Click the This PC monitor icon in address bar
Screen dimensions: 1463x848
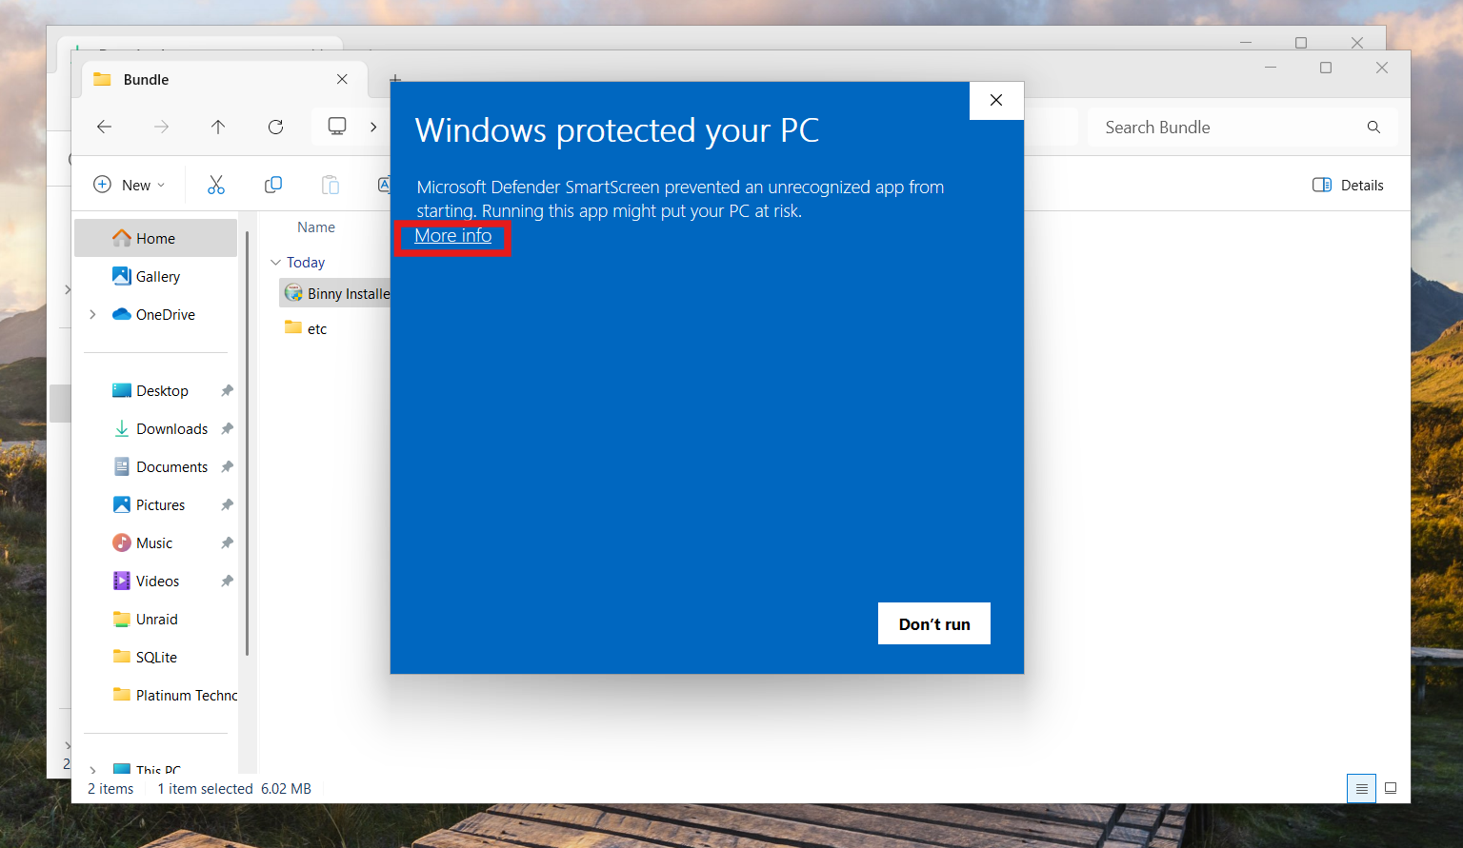point(337,127)
